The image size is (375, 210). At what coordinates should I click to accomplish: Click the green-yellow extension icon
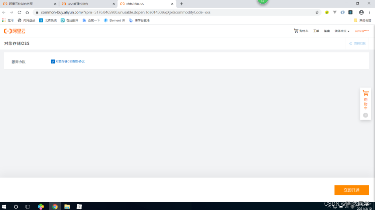coord(327,12)
